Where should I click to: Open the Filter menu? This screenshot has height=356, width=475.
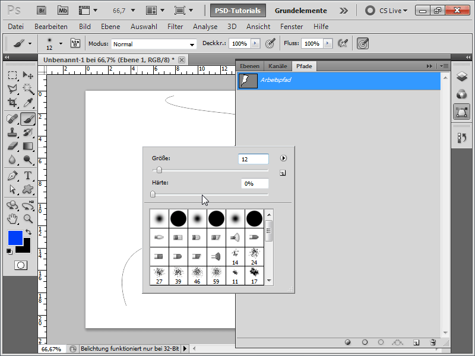(175, 27)
